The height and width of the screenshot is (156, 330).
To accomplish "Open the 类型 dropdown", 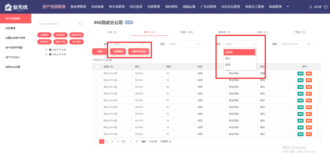I will point(128,44).
